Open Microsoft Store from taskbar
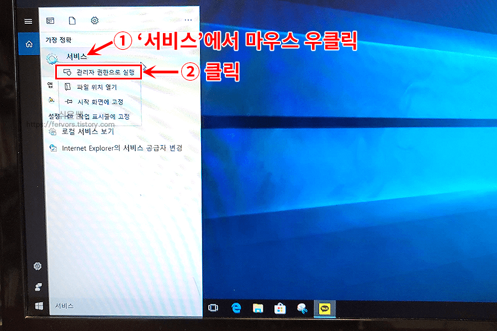This screenshot has height=331, width=497. [280, 308]
